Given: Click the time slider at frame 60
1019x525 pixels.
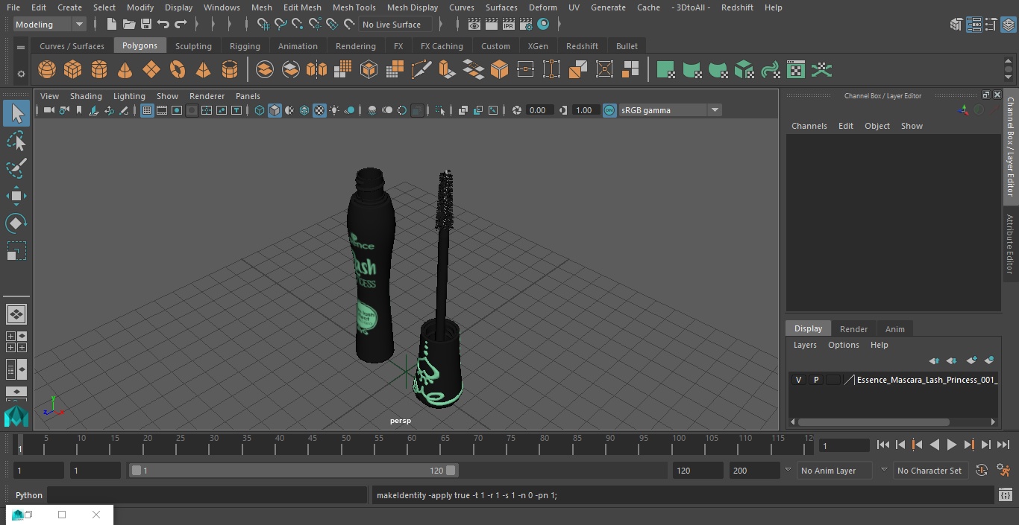Looking at the screenshot, I should (412, 445).
